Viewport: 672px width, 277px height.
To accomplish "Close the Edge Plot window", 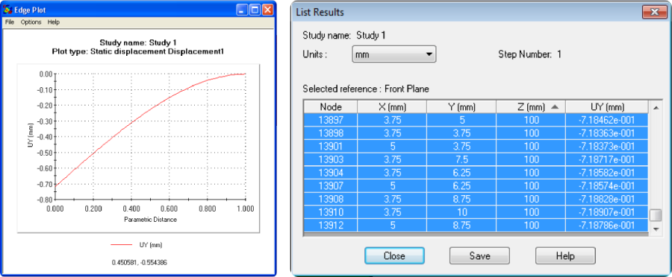I will click(267, 10).
